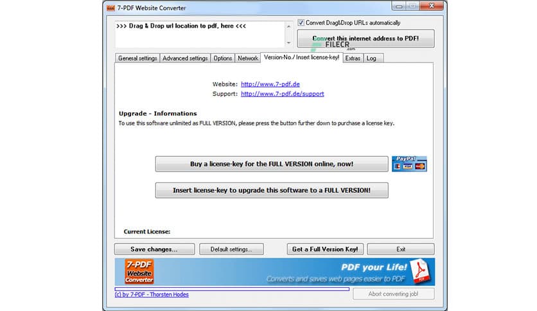Click the URL box scroll up arrow
Viewport: 537px width, 311px height.
pyautogui.click(x=288, y=26)
